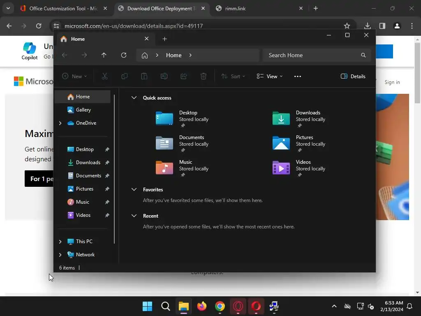Click the magnifier in Search Home box
This screenshot has width=421, height=316.
pyautogui.click(x=363, y=55)
